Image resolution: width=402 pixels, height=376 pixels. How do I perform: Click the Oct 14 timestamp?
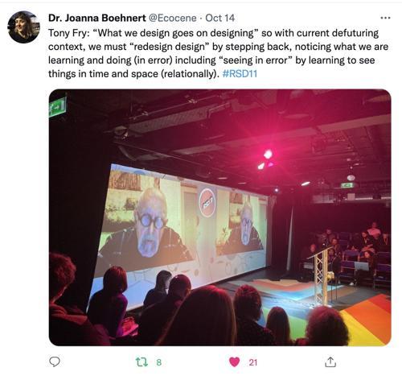pos(220,18)
